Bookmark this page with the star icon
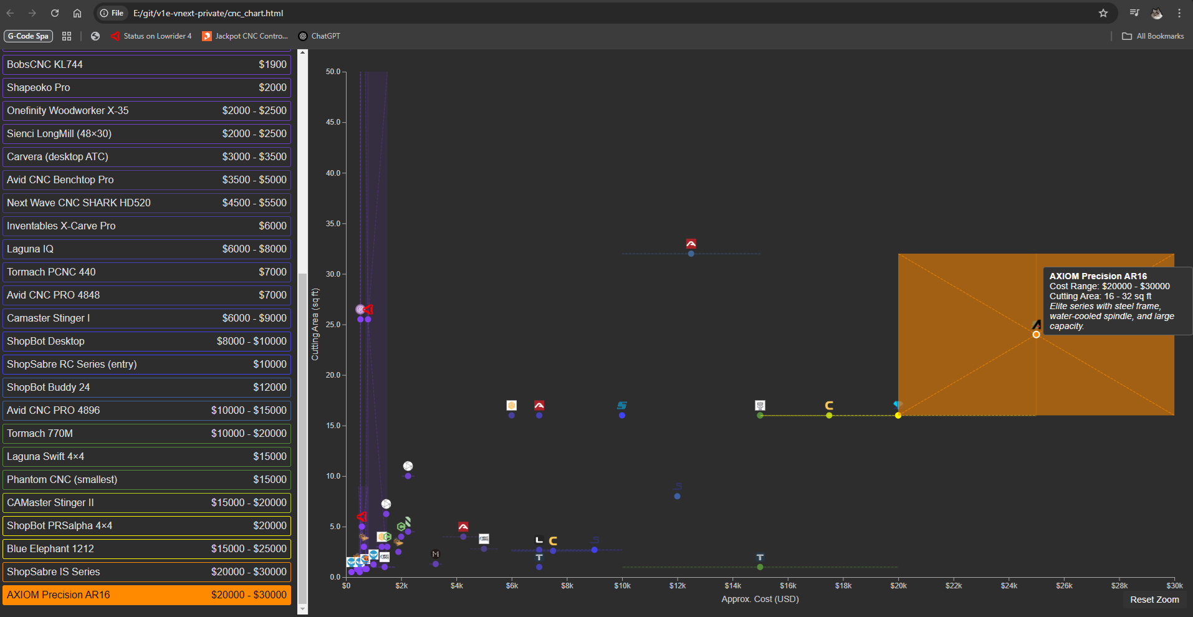Screen dimensions: 1193x617 1103,13
